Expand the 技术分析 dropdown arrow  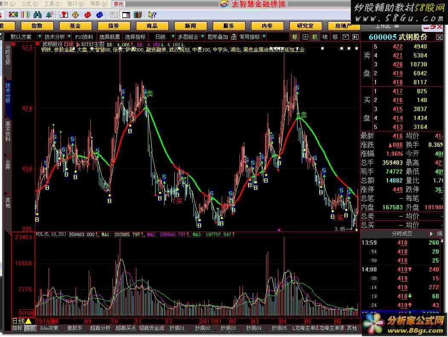tap(69, 37)
